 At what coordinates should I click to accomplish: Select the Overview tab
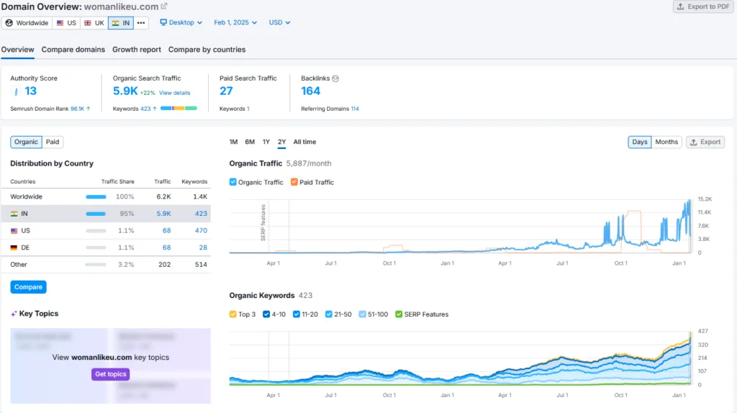(17, 50)
